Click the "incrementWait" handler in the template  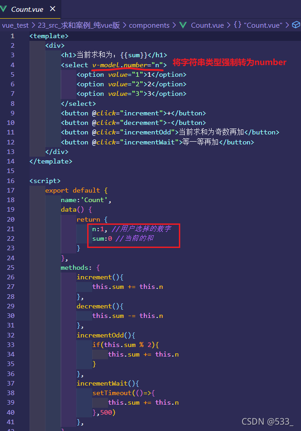(149, 143)
